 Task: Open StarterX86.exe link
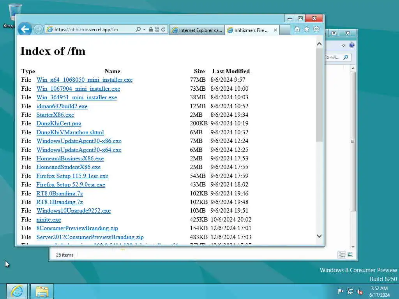tap(55, 115)
